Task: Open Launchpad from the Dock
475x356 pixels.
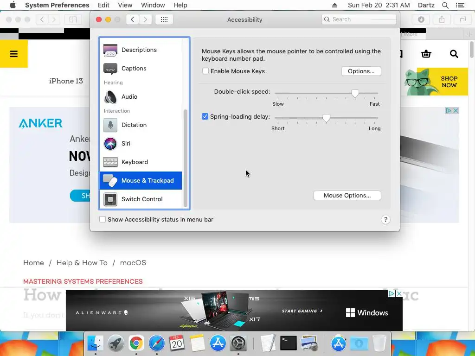Action: click(116, 343)
